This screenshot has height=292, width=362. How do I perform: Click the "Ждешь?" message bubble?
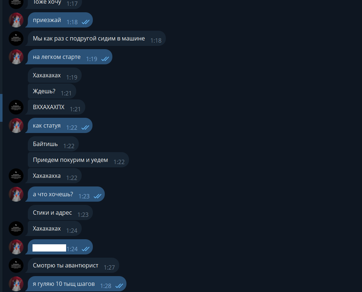click(x=52, y=91)
